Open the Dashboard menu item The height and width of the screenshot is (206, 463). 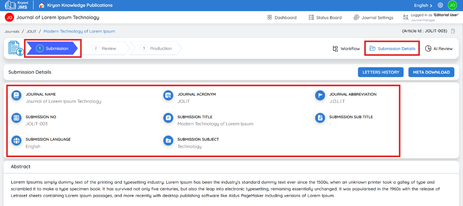(x=282, y=17)
